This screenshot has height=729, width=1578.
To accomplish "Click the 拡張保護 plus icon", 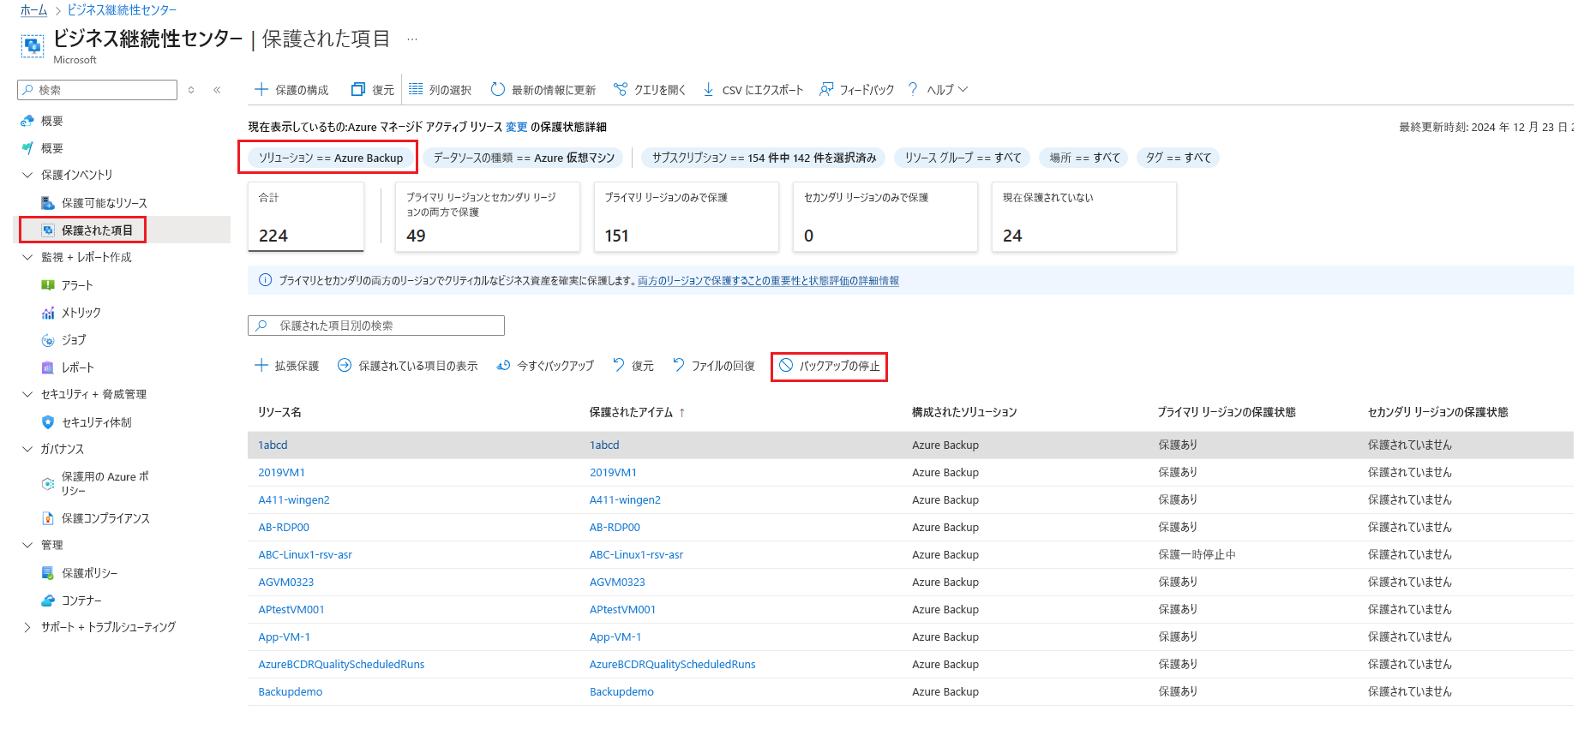I will point(261,365).
